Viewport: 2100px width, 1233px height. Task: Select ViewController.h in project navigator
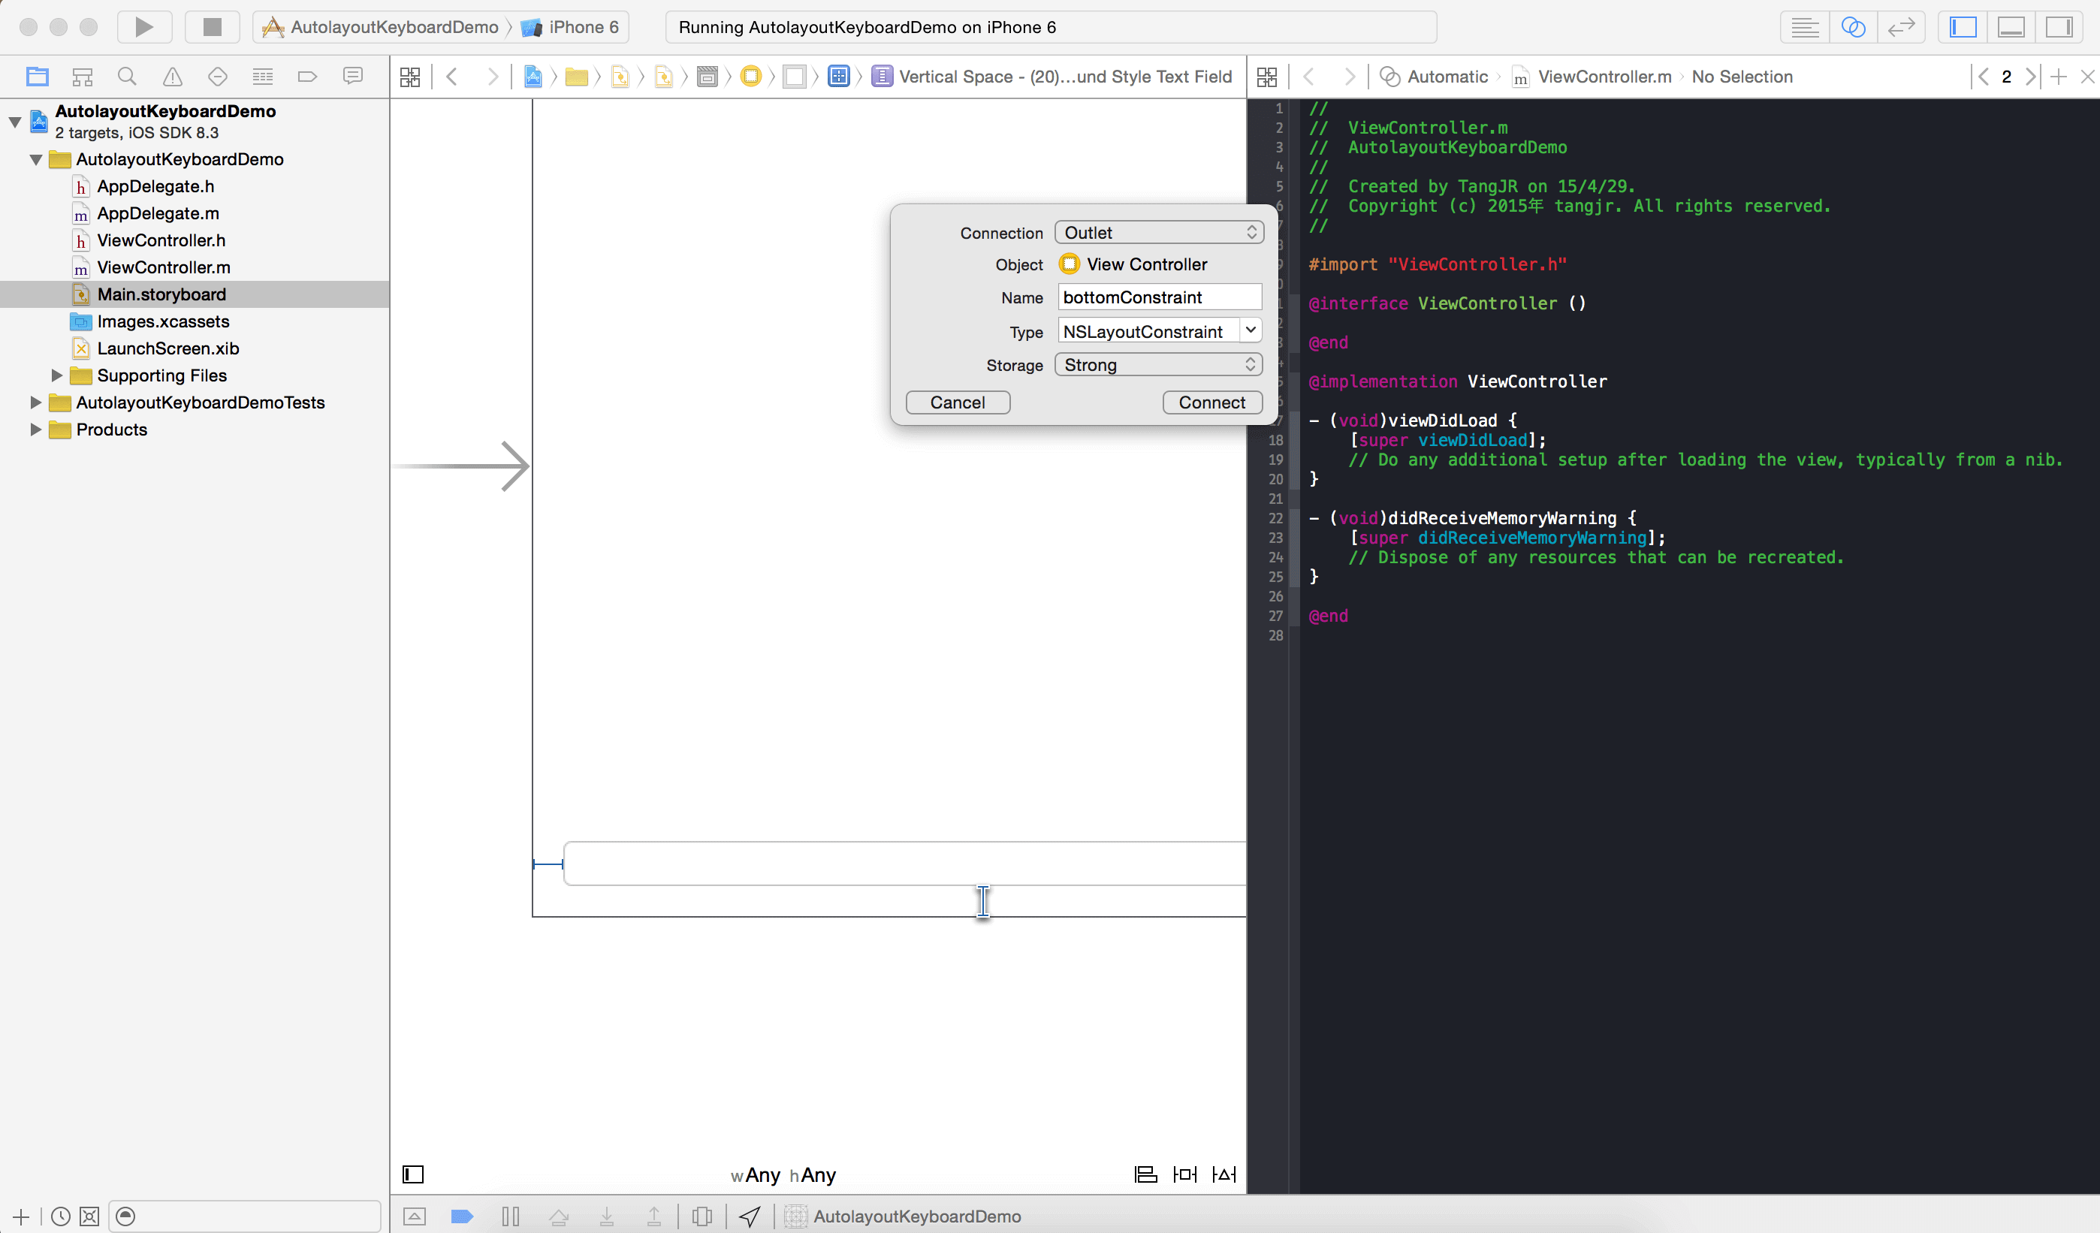click(161, 241)
